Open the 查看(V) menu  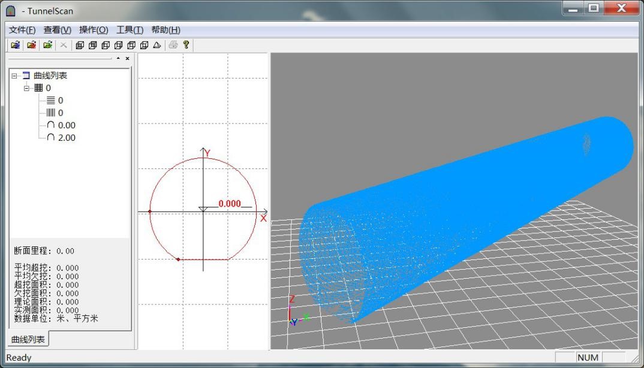(58, 30)
